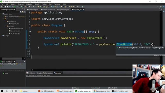The image size is (165, 93).
Task: Click the Last Edit Location arrow icon
Action: (70, 7)
